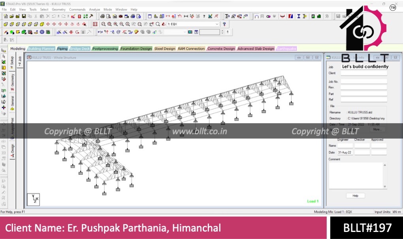Click the Client input field
403x239 pixels.
pyautogui.click(x=363, y=73)
